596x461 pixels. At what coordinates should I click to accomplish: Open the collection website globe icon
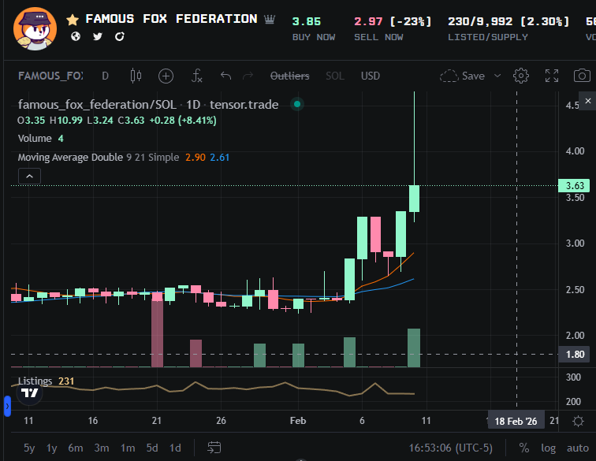pos(76,36)
